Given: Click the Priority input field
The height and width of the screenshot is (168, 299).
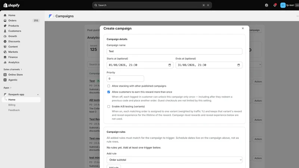Looking at the screenshot, I should click(125, 79).
